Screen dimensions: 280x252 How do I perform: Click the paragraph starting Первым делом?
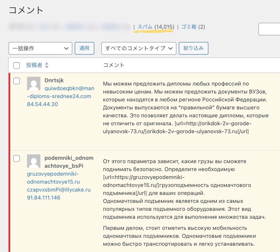179,236
